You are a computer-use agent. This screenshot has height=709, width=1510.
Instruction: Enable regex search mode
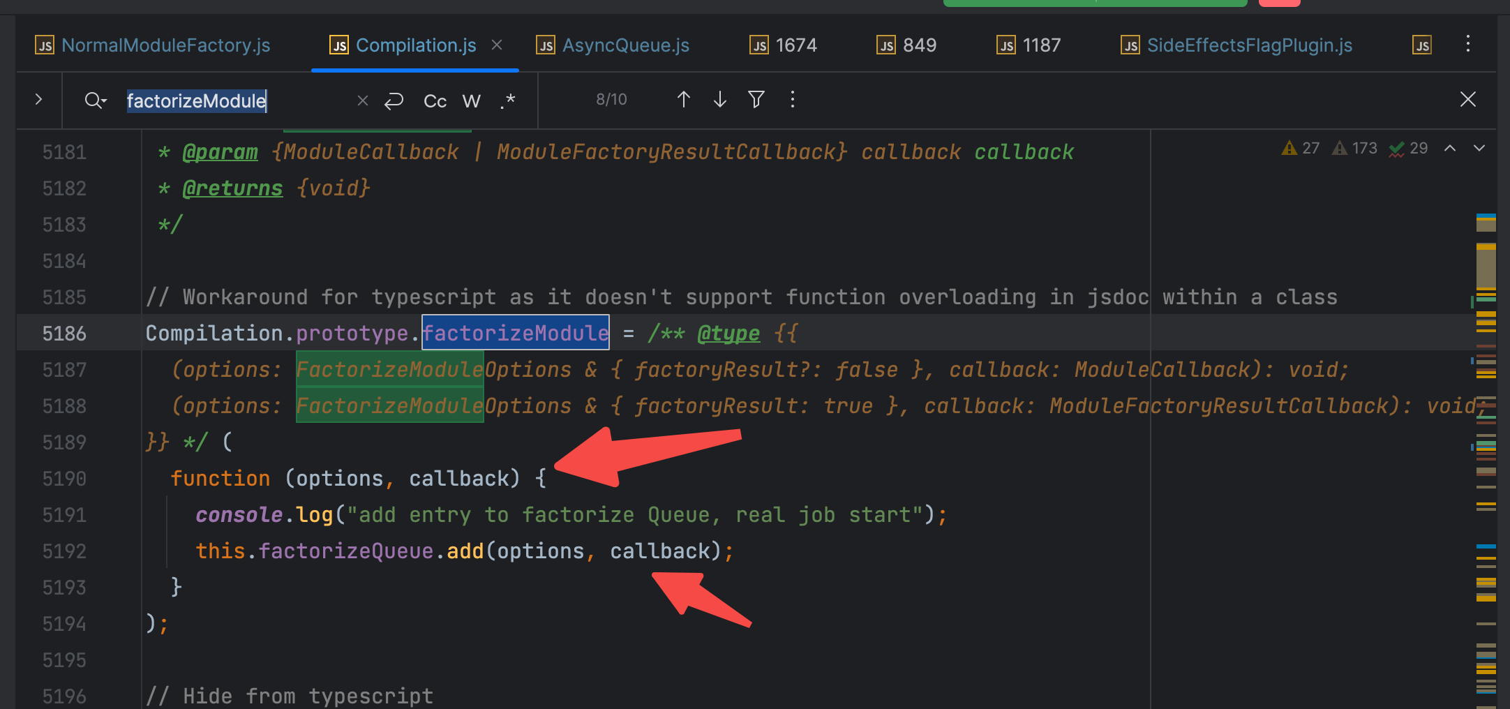point(508,101)
